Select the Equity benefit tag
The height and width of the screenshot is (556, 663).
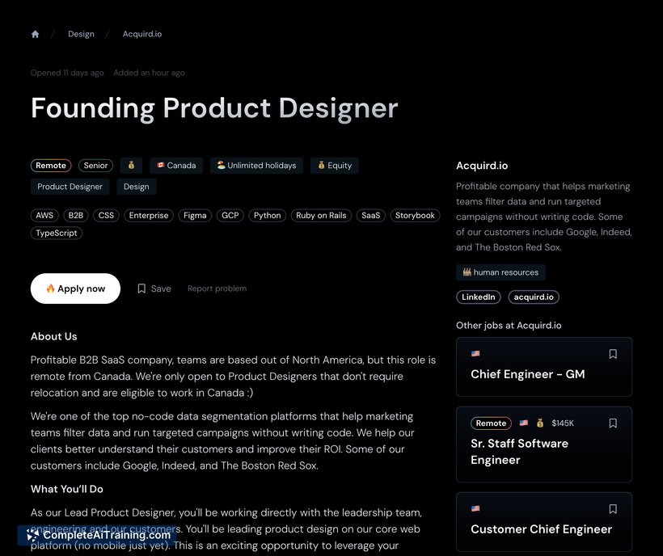335,166
